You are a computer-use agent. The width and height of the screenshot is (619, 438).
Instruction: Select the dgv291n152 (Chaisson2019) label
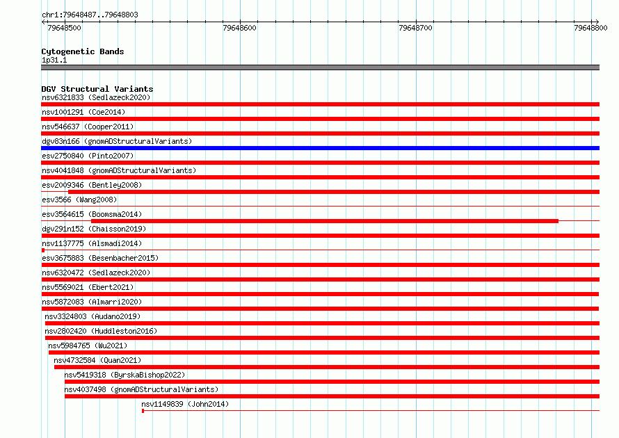[94, 229]
